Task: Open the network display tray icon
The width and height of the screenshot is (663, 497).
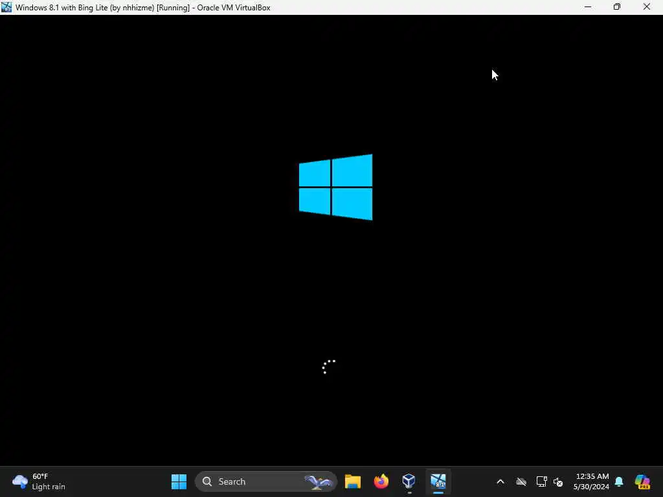Action: click(541, 481)
